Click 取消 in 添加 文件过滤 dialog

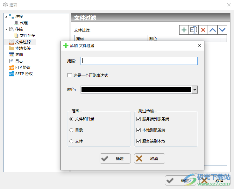coord(150,158)
